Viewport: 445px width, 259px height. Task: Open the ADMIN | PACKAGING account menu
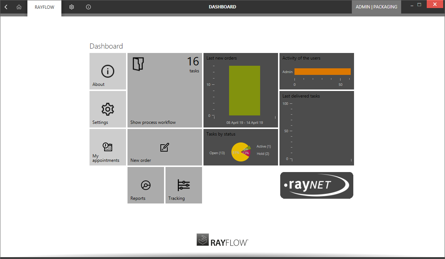pos(376,7)
